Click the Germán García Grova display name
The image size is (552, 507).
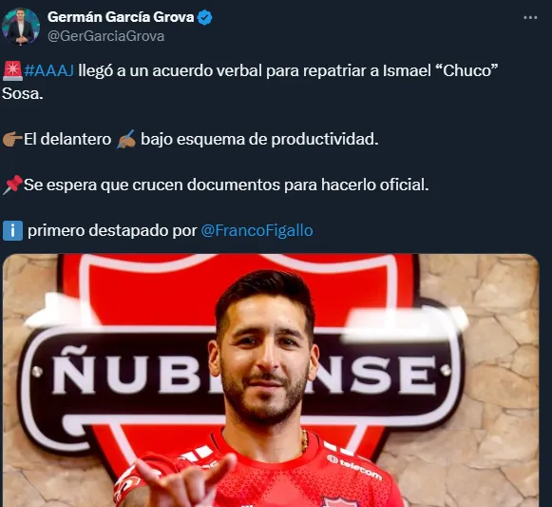pos(121,17)
